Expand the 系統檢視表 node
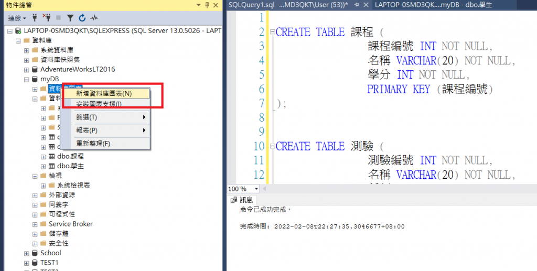Image resolution: width=537 pixels, height=271 pixels. point(43,186)
